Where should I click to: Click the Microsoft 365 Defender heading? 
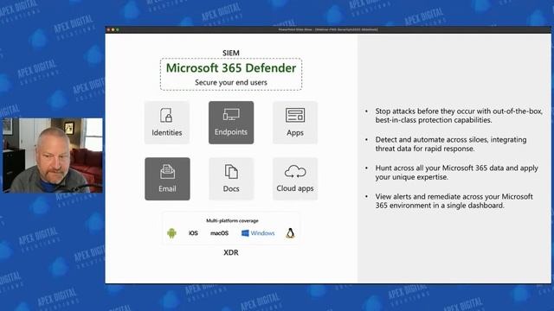pyautogui.click(x=231, y=67)
